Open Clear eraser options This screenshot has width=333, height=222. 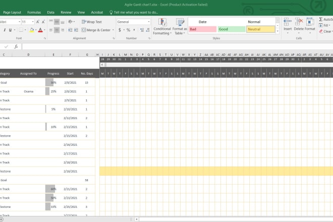325,31
